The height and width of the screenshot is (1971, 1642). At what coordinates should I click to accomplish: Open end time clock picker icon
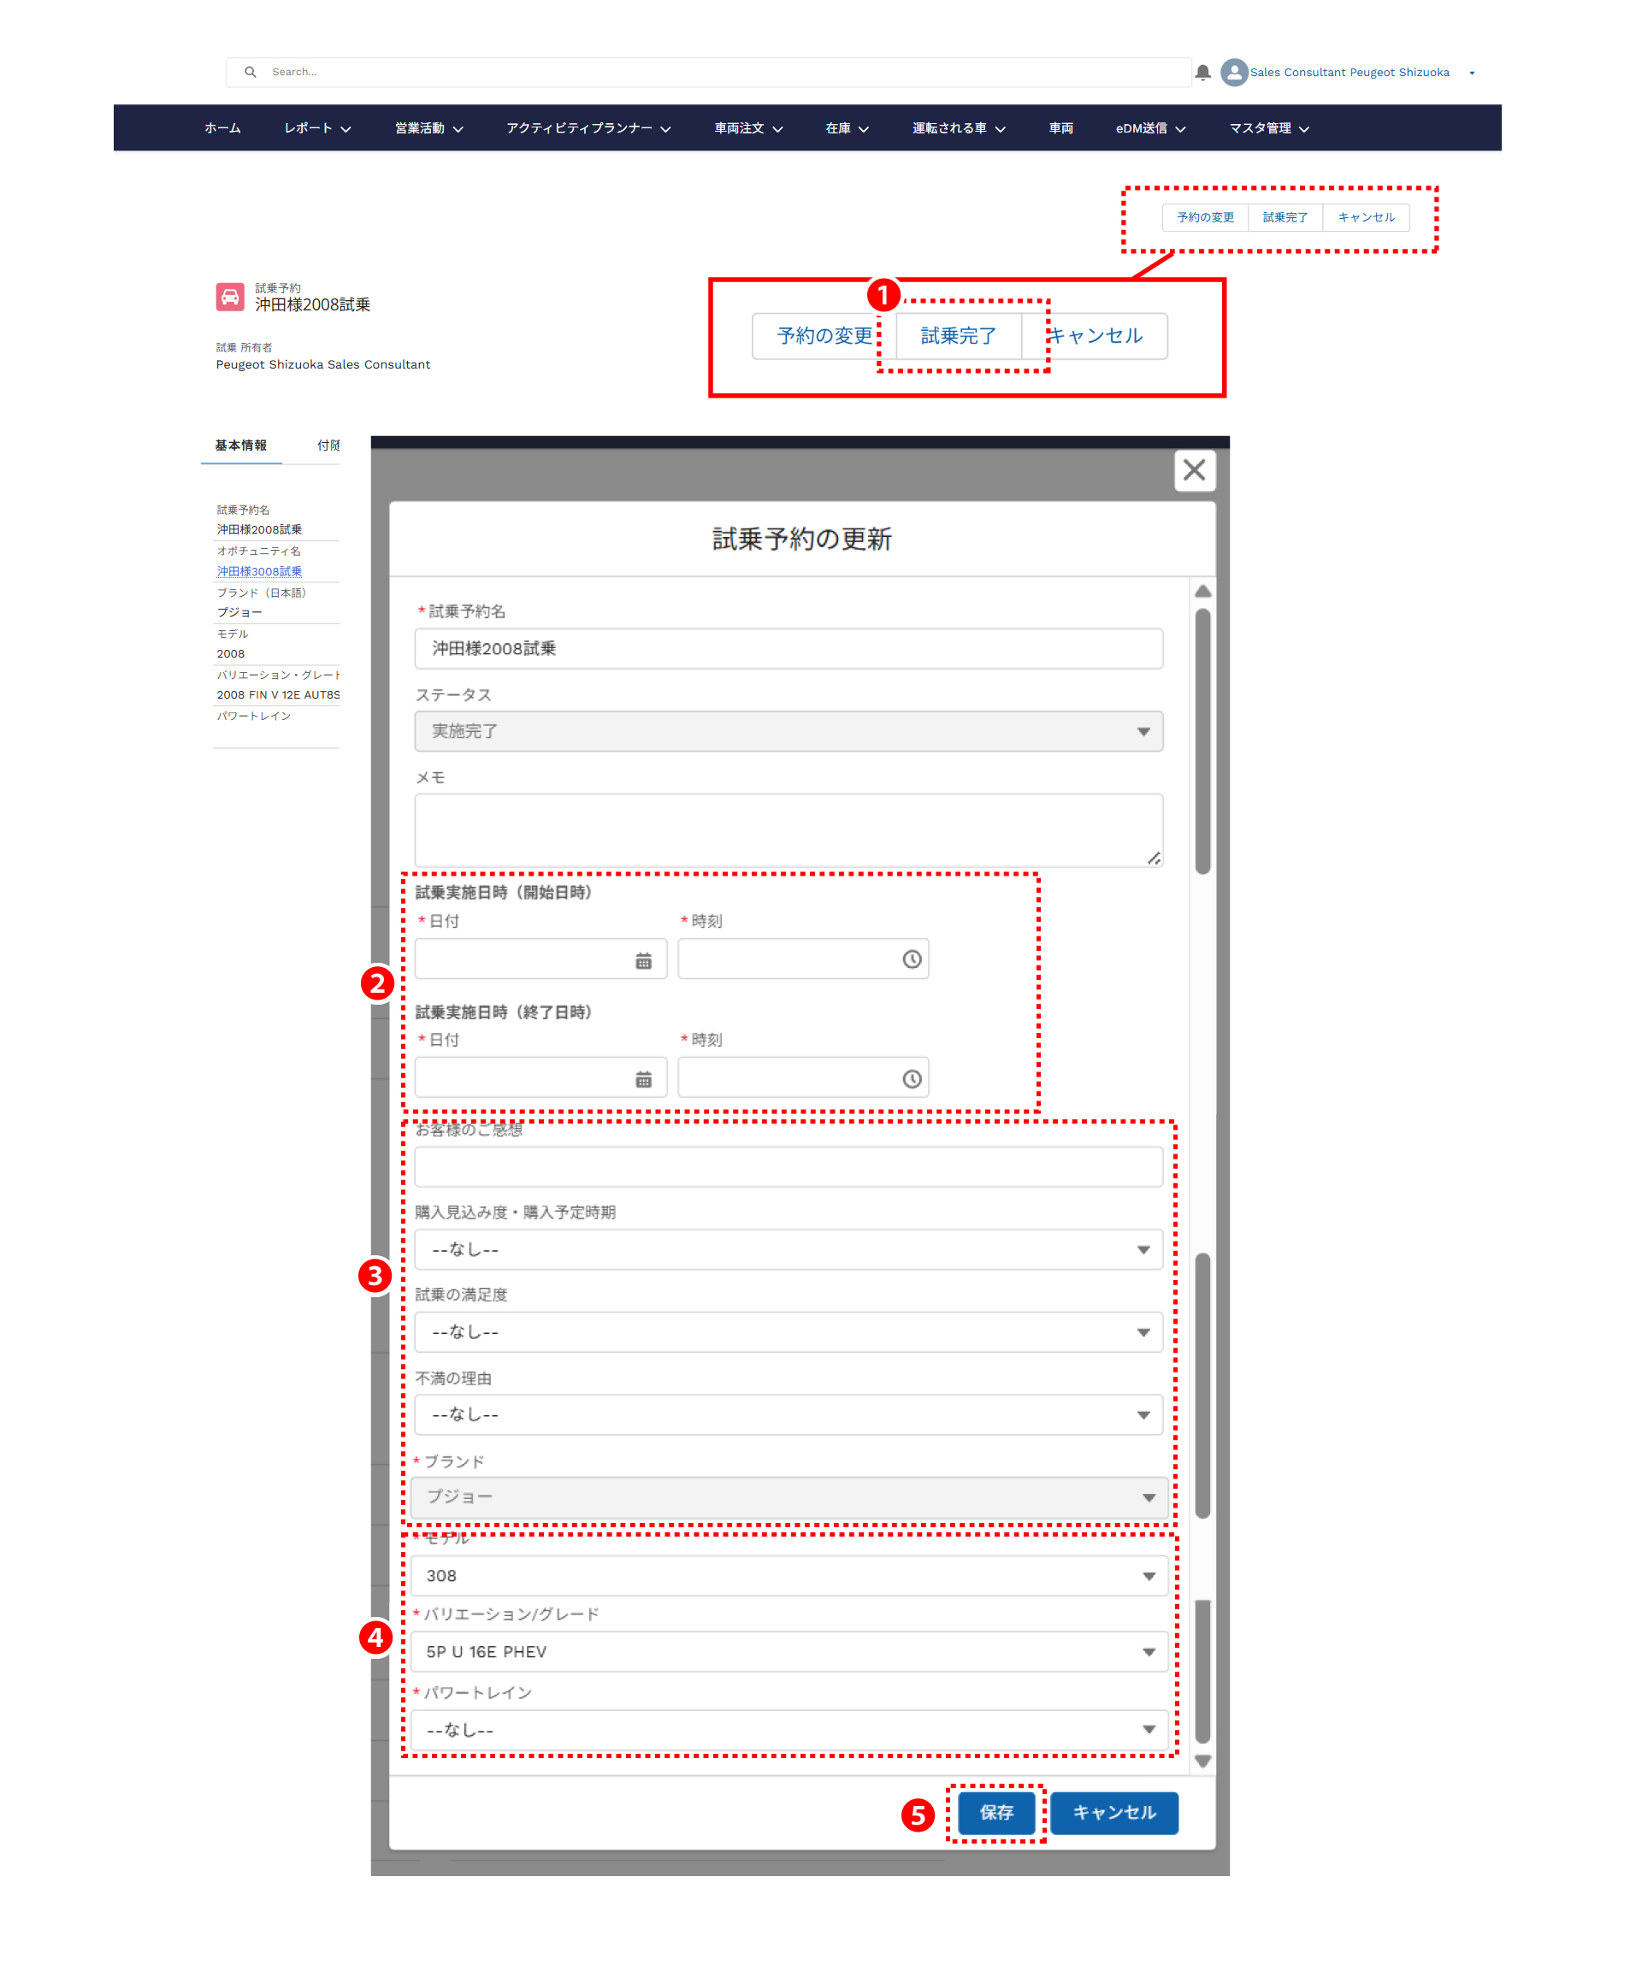(911, 1078)
